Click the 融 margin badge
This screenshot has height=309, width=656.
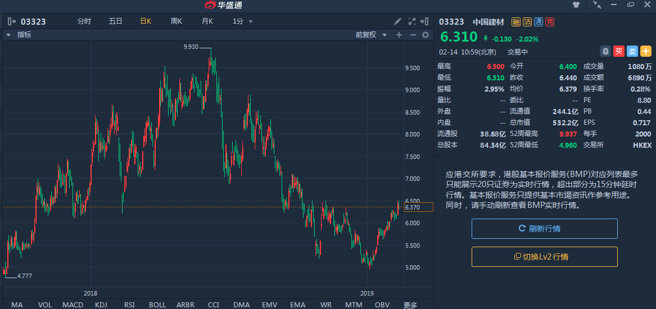(x=516, y=22)
